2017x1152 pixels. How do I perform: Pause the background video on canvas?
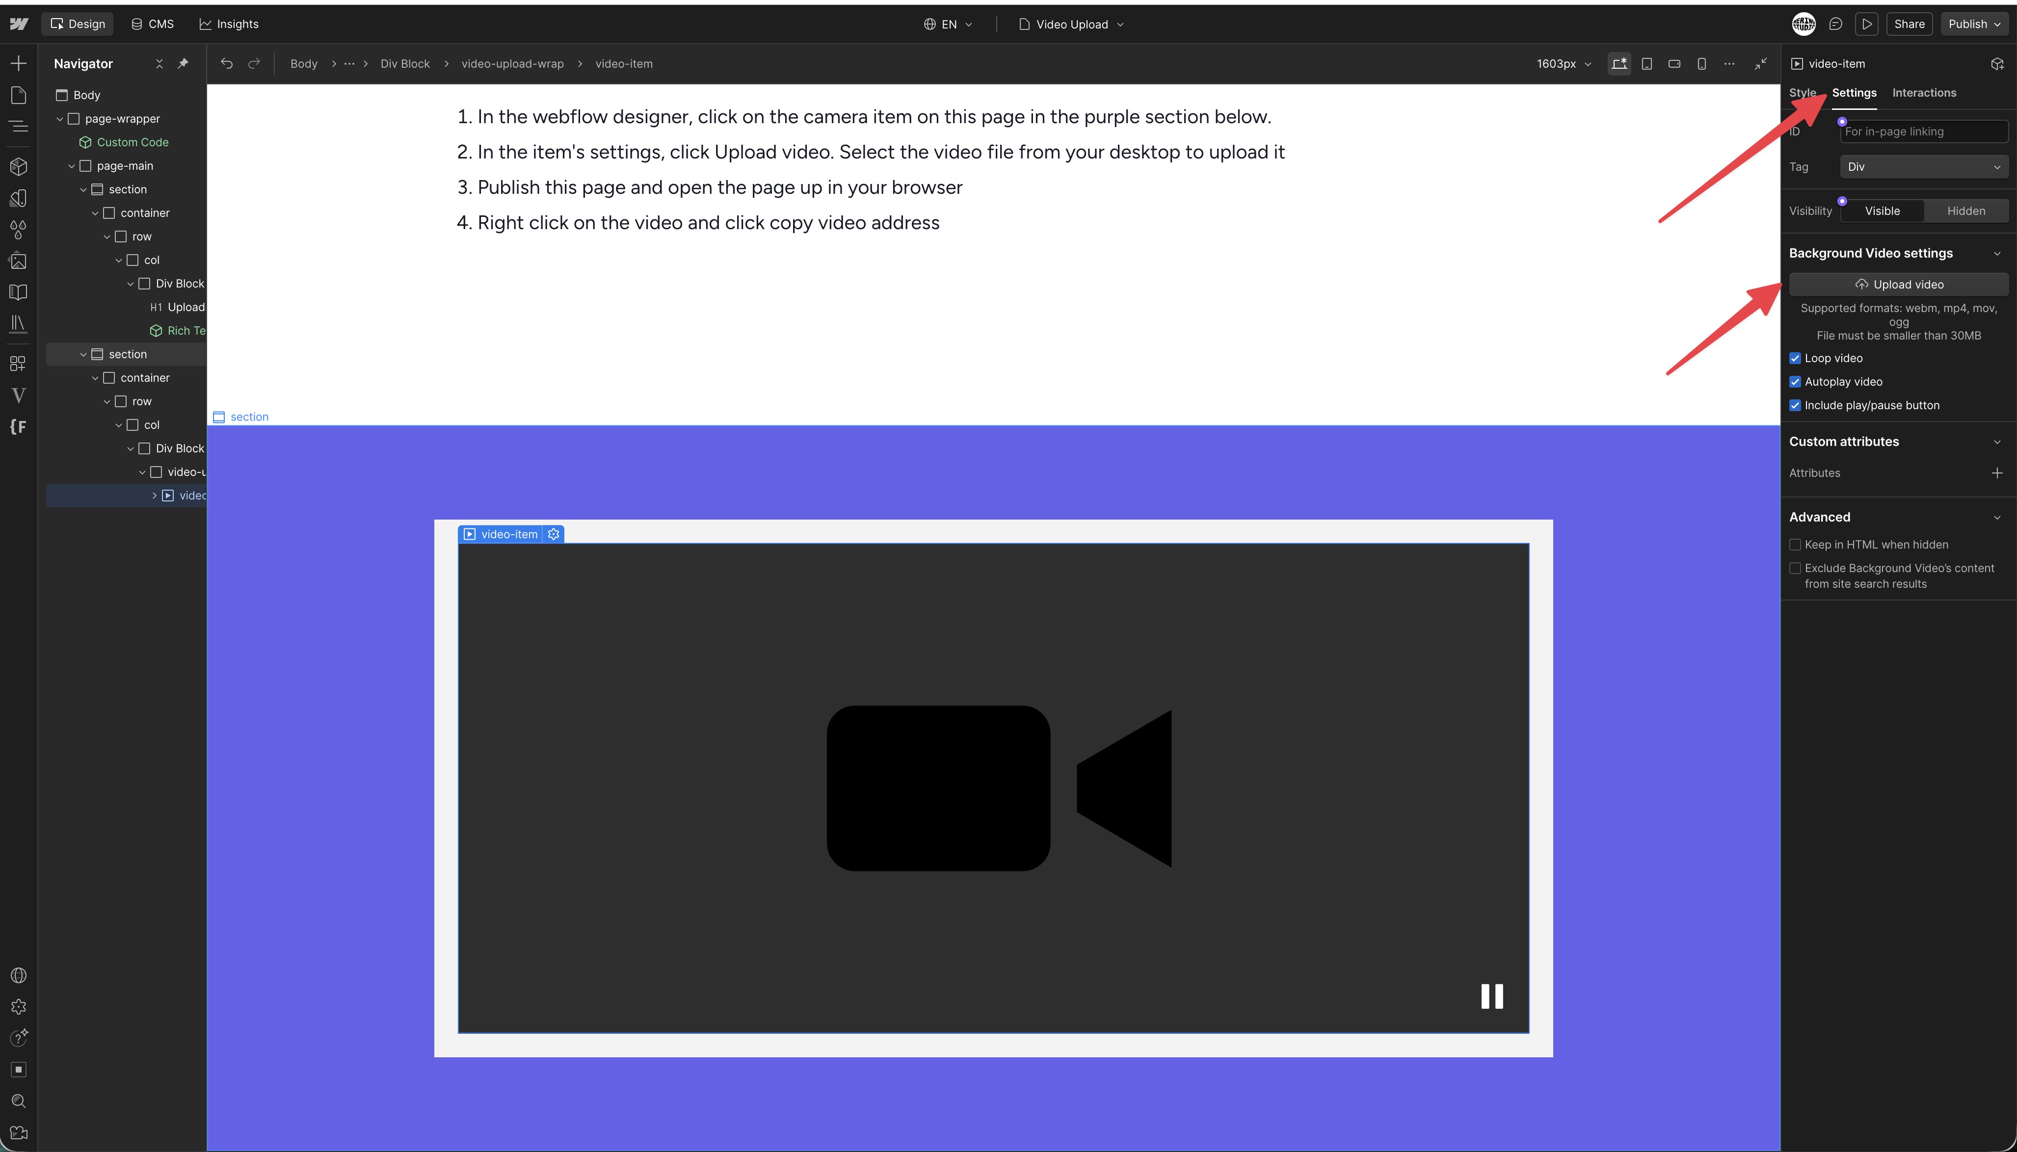(1491, 996)
